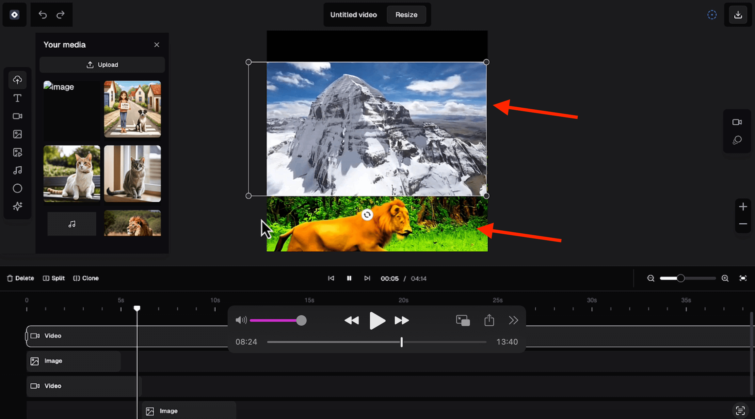
Task: Click the circle shapes tool
Action: (x=17, y=188)
